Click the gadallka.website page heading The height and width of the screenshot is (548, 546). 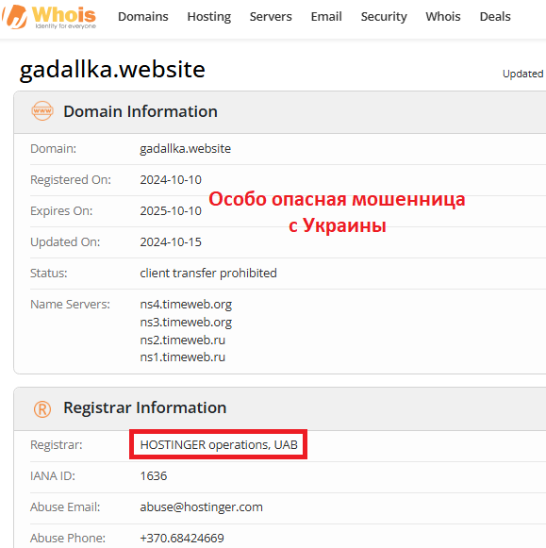[x=112, y=70]
